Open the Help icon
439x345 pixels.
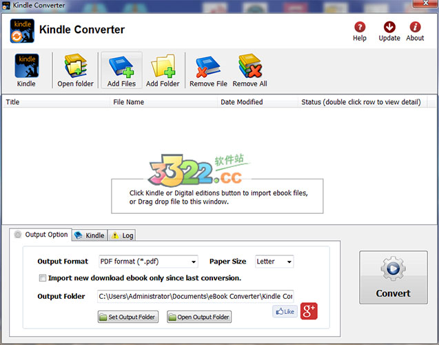[360, 31]
